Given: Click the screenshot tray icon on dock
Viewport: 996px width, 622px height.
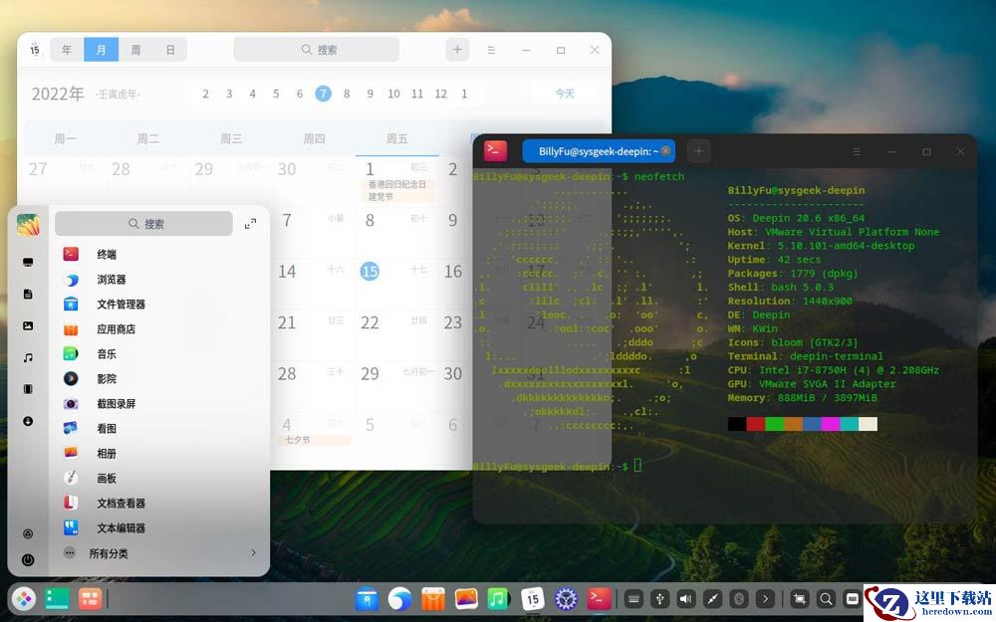Looking at the screenshot, I should pyautogui.click(x=800, y=598).
